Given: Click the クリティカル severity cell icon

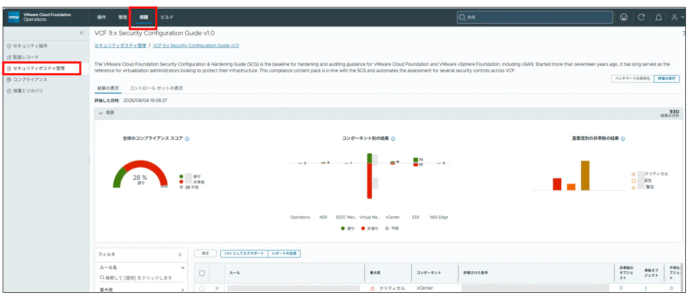Looking at the screenshot, I should (x=372, y=289).
